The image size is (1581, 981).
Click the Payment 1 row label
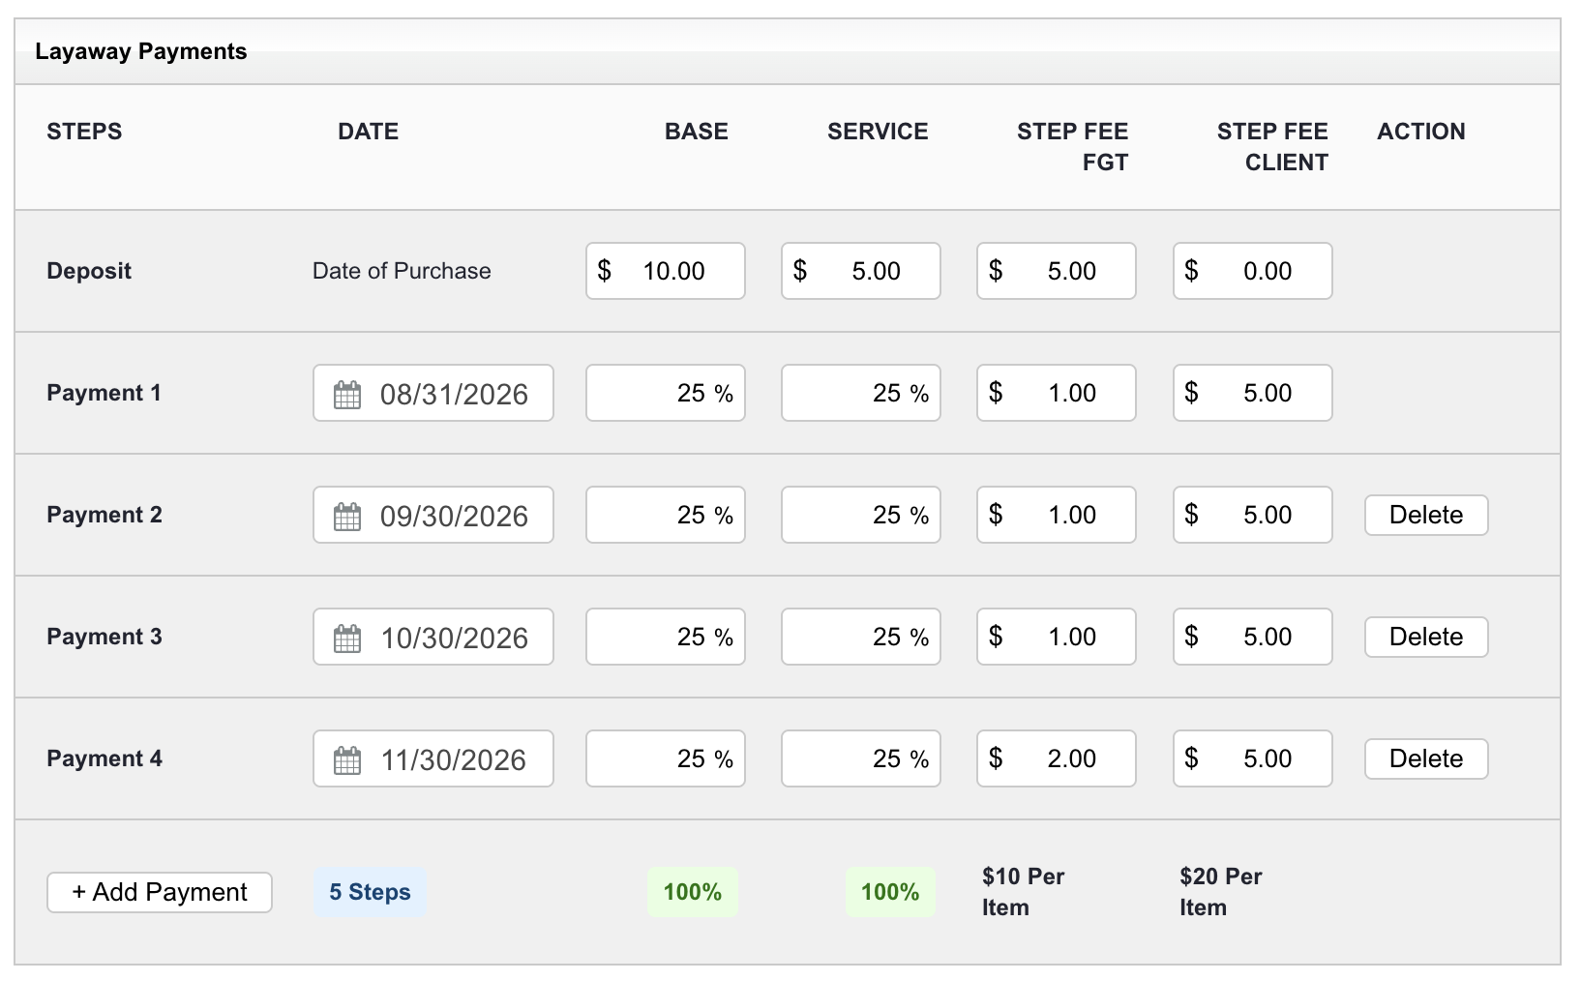[x=104, y=393]
